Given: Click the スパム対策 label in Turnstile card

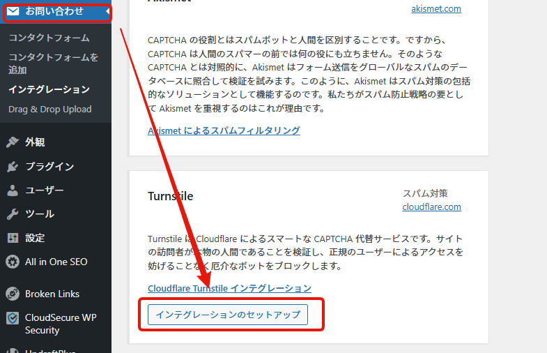Looking at the screenshot, I should [x=425, y=193].
